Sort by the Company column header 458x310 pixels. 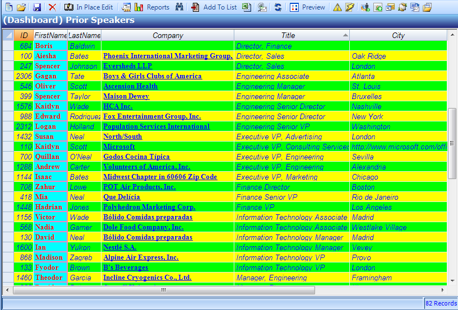(x=168, y=35)
